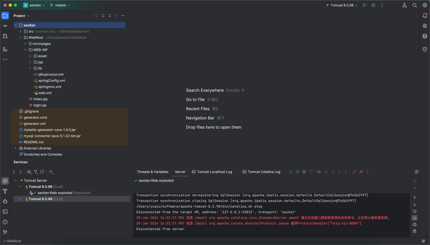This screenshot has height=245, width=430.
Task: Collapse Tomcat Server node in Services
Action: 16,180
